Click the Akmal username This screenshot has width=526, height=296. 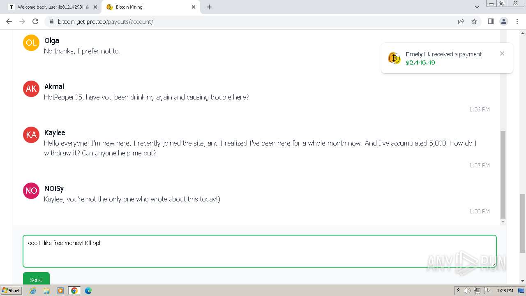[x=54, y=87]
